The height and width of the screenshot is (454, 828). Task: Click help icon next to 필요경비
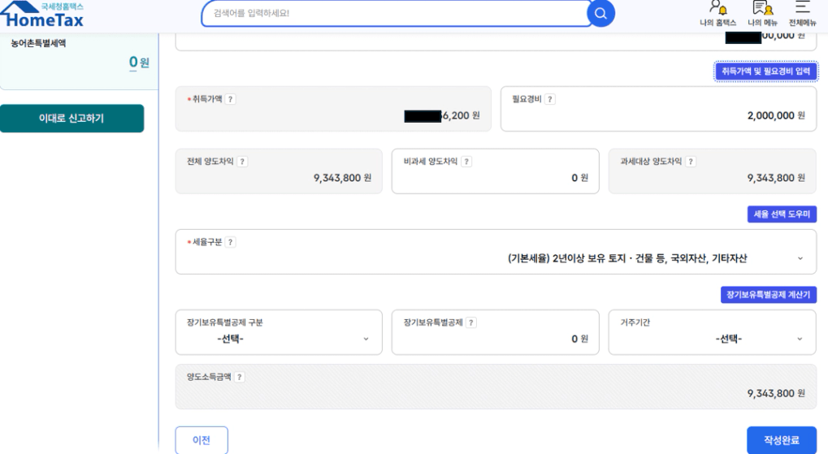click(x=549, y=99)
